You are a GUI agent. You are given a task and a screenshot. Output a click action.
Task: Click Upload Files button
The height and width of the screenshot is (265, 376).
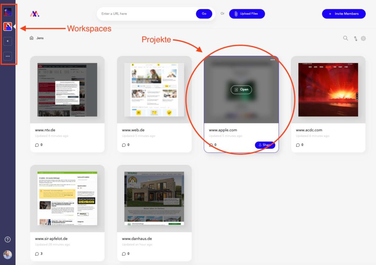pyautogui.click(x=247, y=14)
